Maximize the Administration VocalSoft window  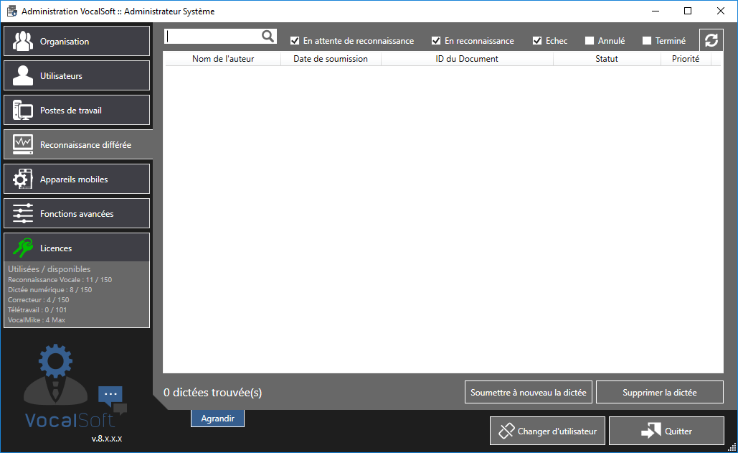tap(688, 11)
